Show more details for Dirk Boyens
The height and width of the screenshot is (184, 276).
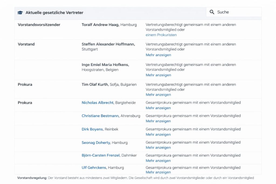point(158,134)
